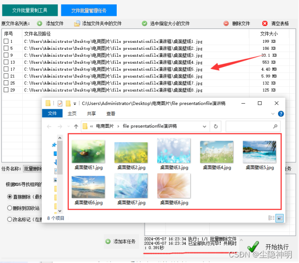Click the green Start Execution checkmark
This screenshot has width=299, height=263.
(253, 247)
